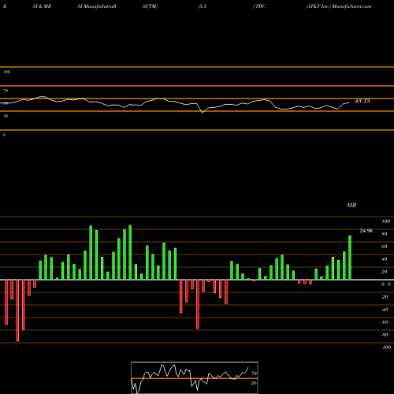Click the RSI panel 100 level label
The width and height of the screenshot is (394, 394).
coord(6,72)
